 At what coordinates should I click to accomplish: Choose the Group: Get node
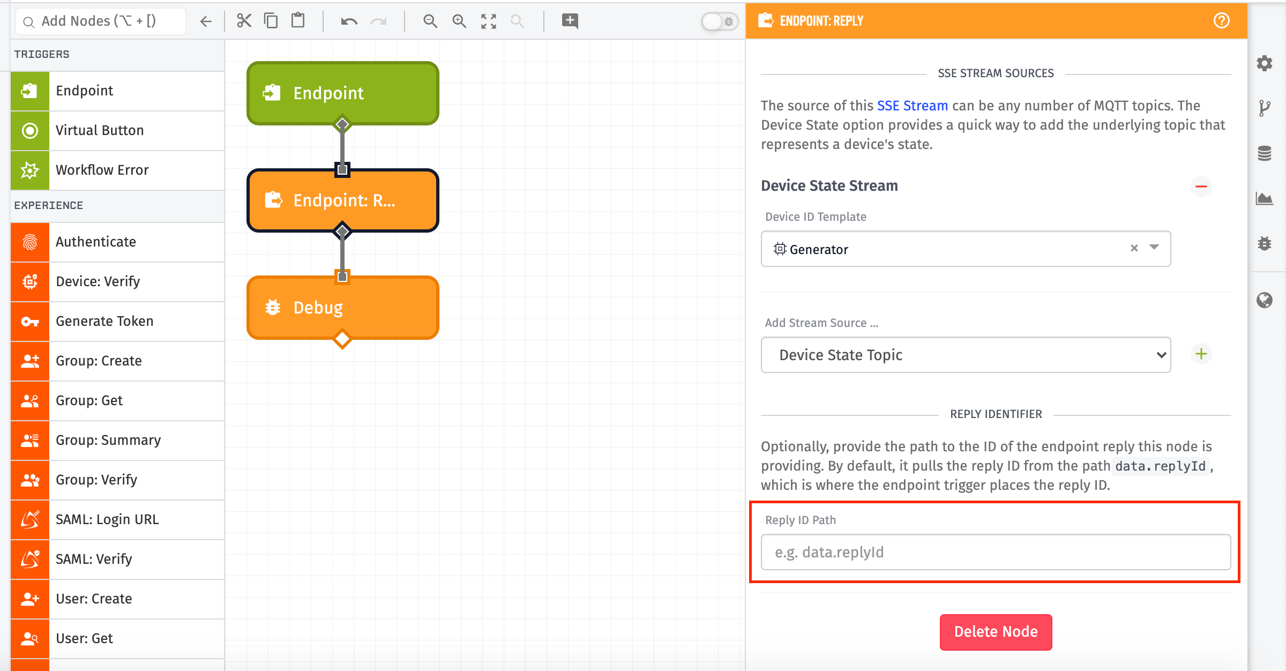pos(117,401)
